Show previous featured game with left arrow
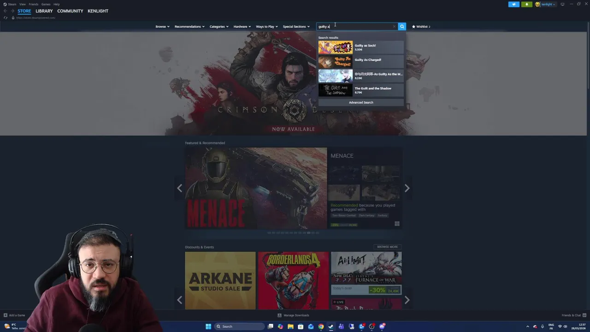 pyautogui.click(x=180, y=188)
